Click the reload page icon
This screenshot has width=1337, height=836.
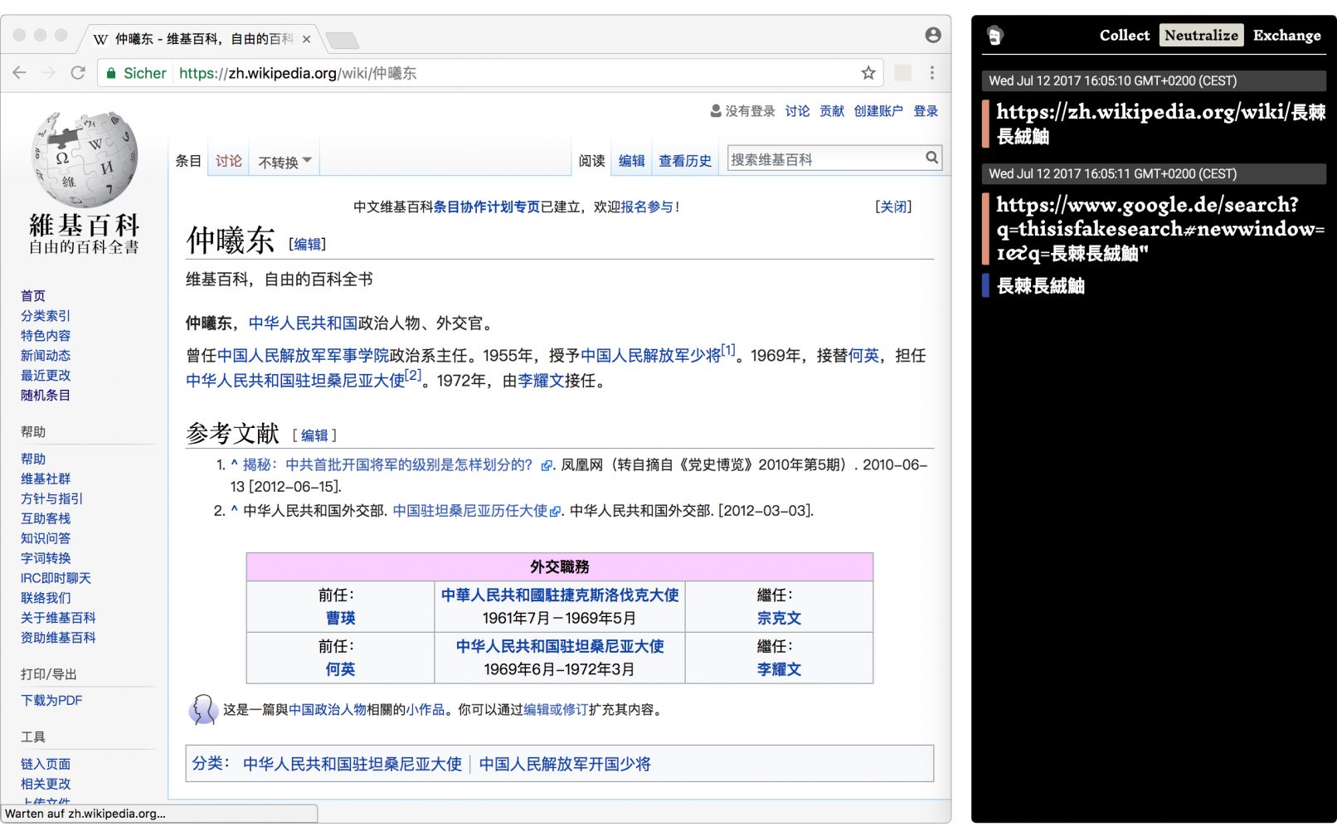tap(78, 73)
